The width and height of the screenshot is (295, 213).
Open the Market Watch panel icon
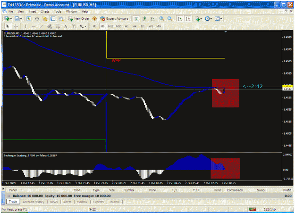coord(29,18)
